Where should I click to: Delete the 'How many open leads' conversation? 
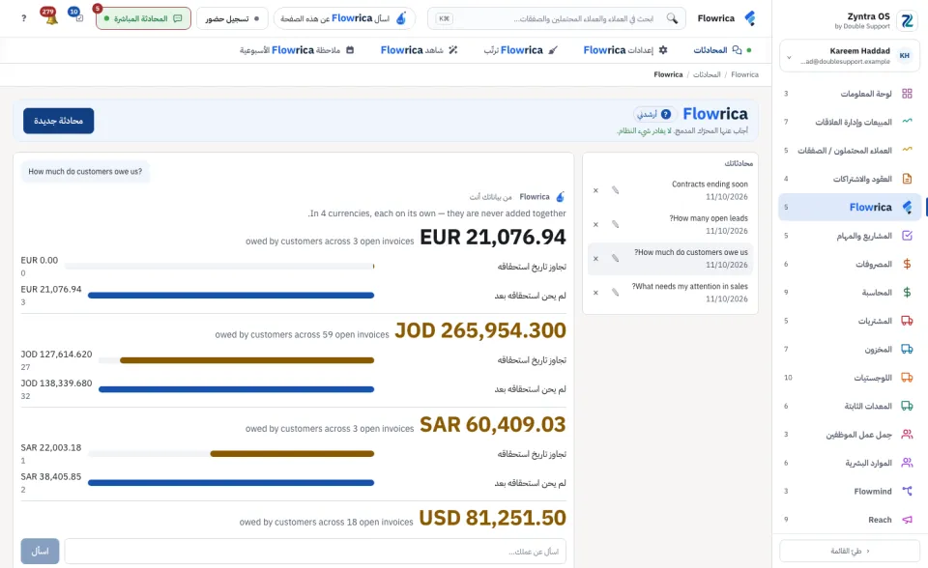[x=596, y=224]
